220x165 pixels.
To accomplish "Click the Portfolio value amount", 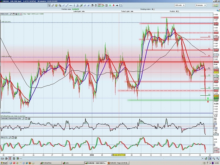I will tap(75, 9).
